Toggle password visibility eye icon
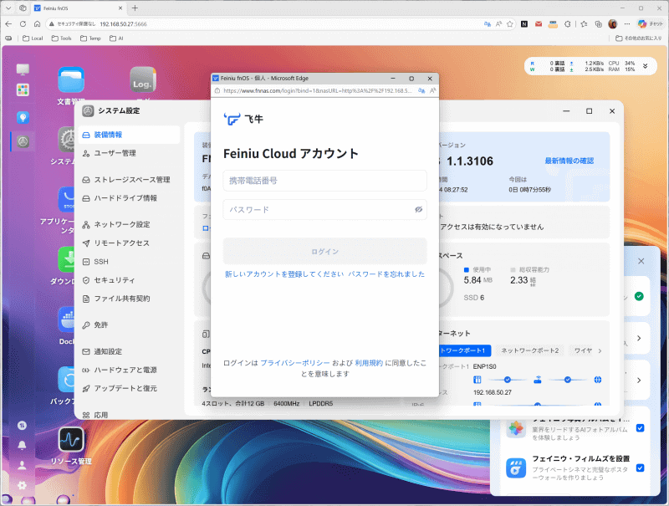Screen dimensions: 669x506 pyautogui.click(x=419, y=209)
